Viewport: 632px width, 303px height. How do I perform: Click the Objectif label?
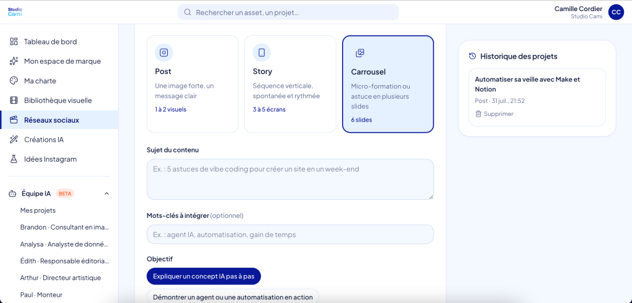(x=160, y=259)
